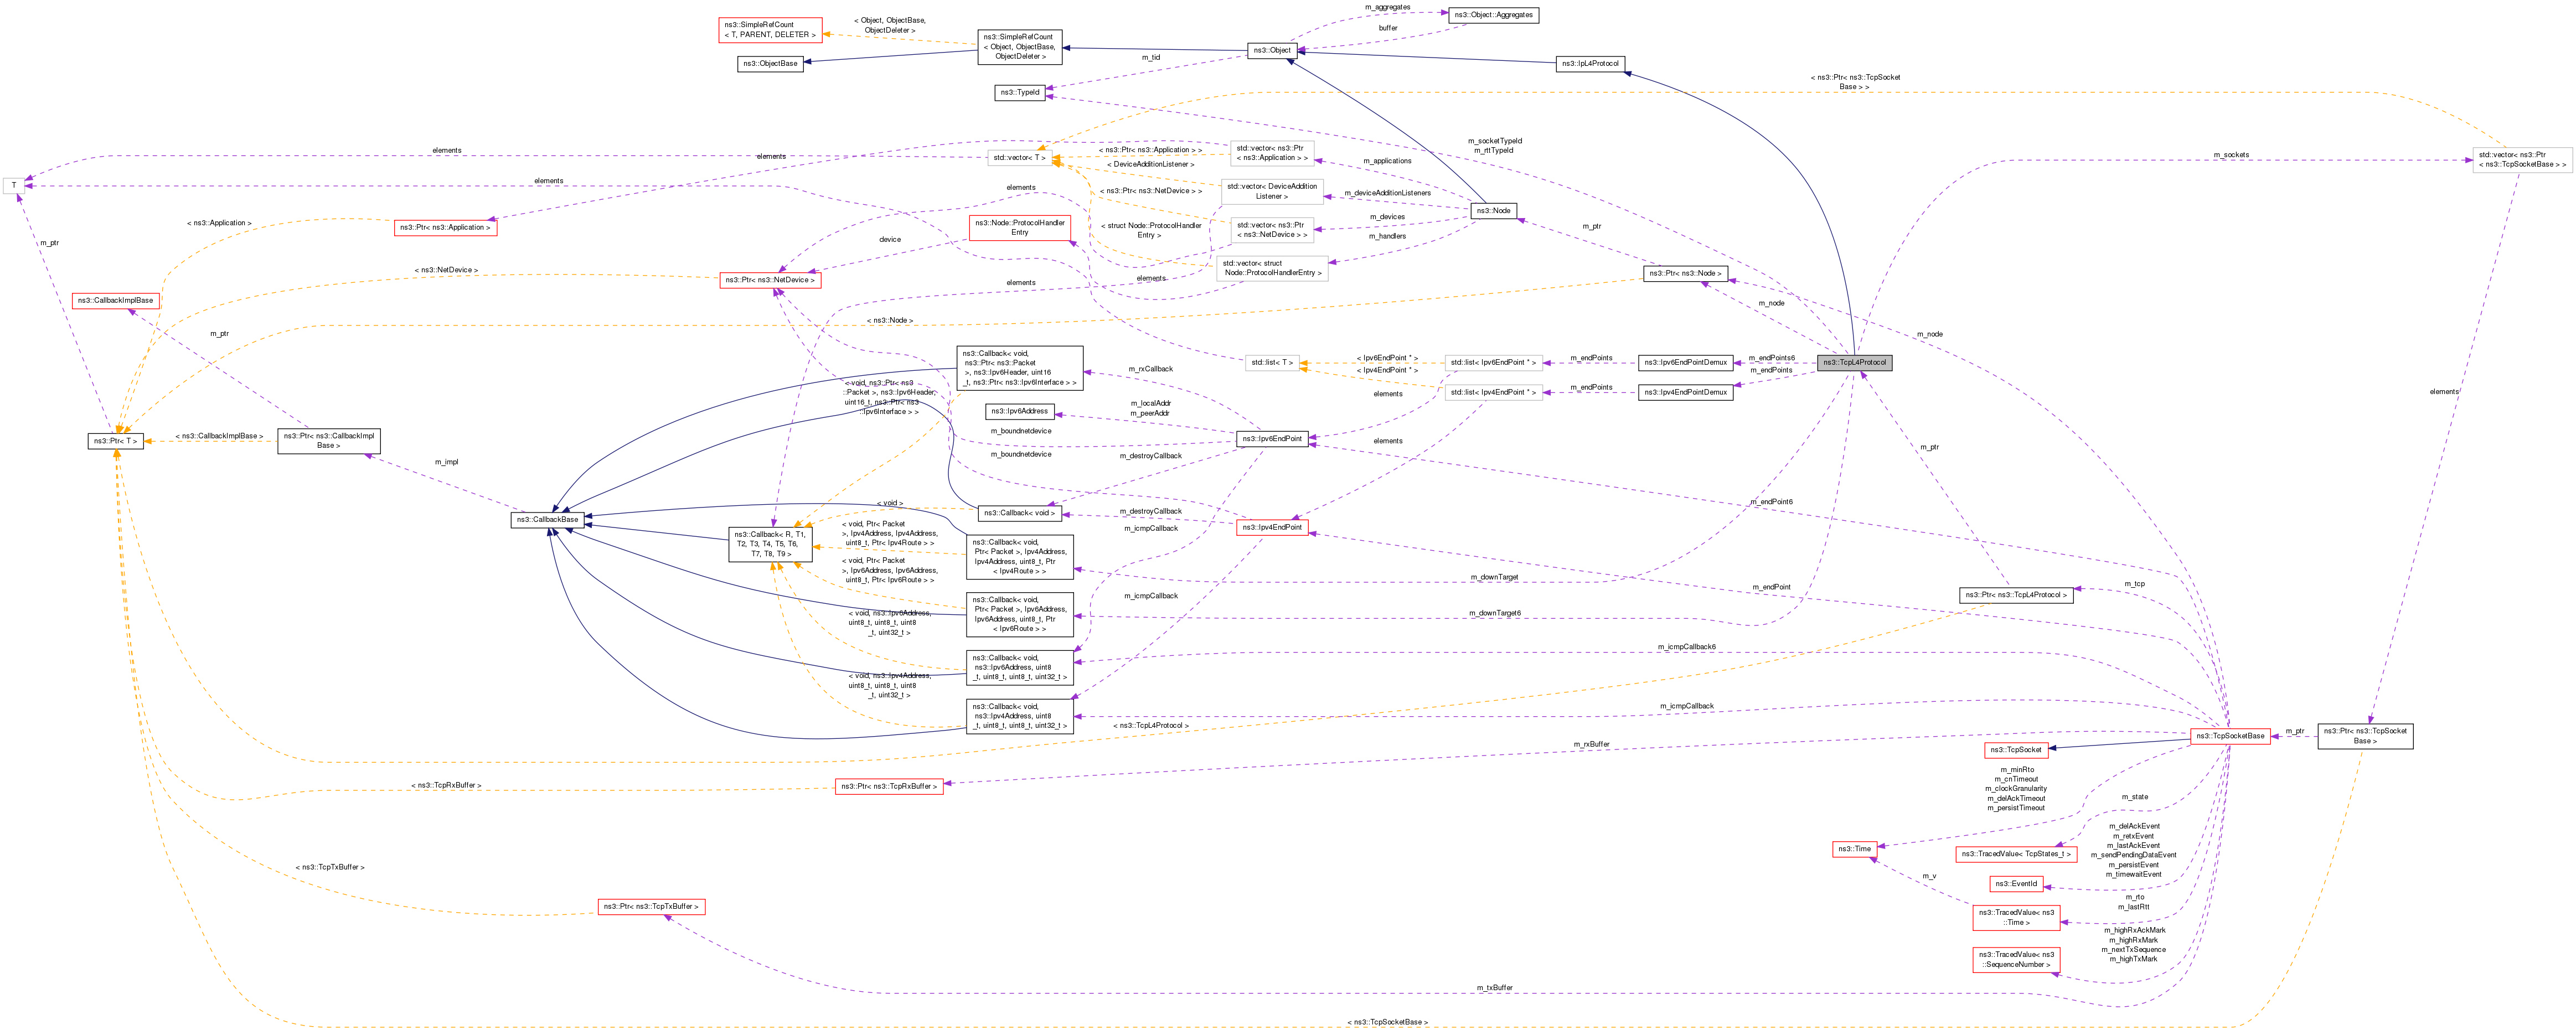Open the ns3::TcpL4Protocol class node
This screenshot has width=2576, height=1030.
[x=1854, y=362]
